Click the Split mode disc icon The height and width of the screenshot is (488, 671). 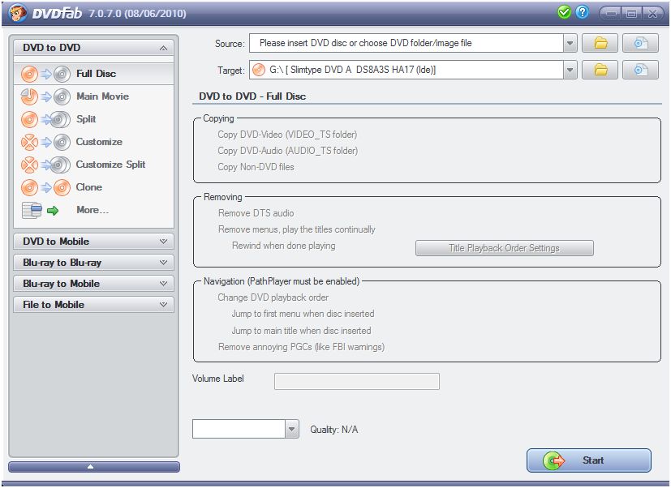(45, 119)
